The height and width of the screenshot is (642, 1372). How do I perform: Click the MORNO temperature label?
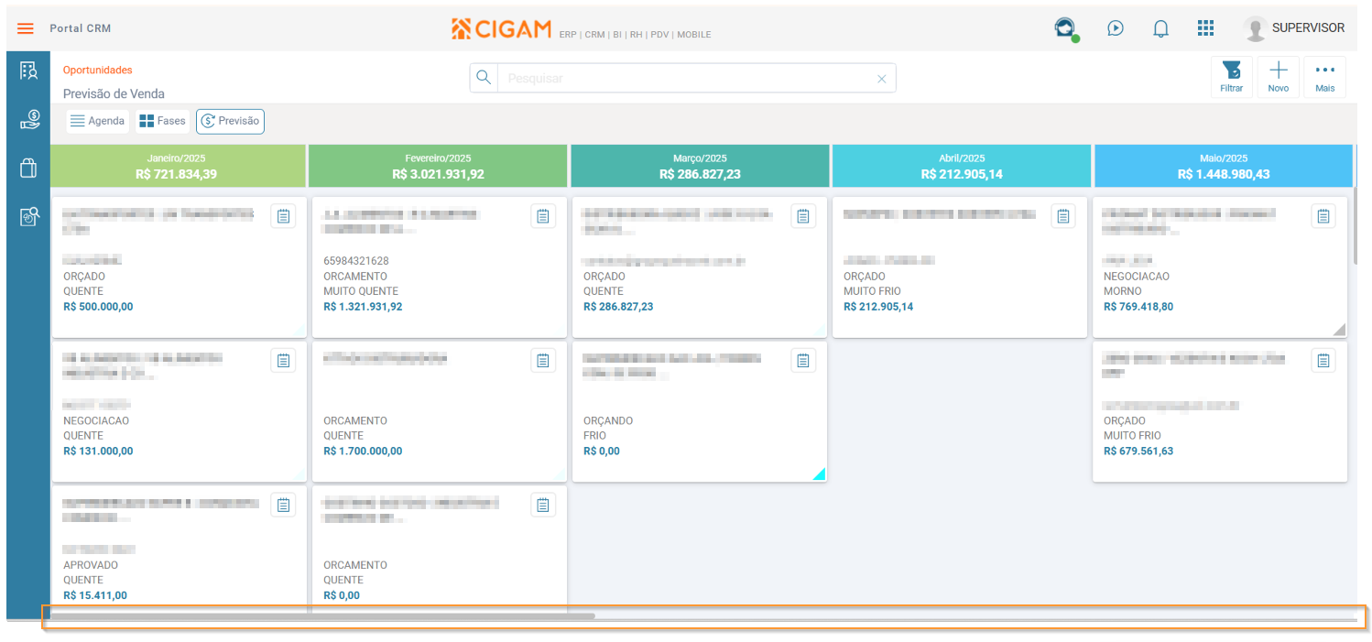tap(1123, 292)
